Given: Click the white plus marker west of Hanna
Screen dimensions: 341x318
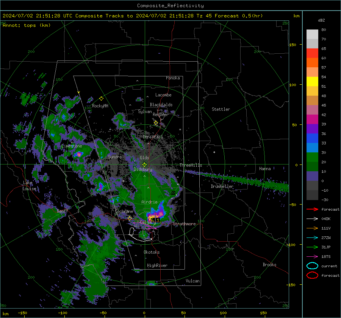Looking at the screenshot, I should [214, 152].
